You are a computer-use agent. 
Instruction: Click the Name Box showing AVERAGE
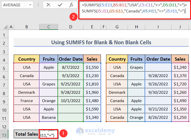pos(17,5)
